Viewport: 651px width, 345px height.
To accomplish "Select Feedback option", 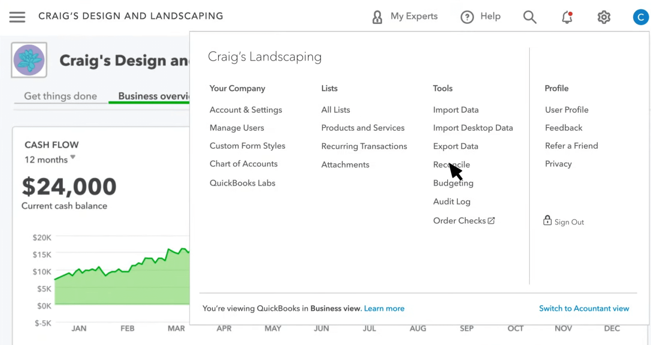I will point(564,128).
